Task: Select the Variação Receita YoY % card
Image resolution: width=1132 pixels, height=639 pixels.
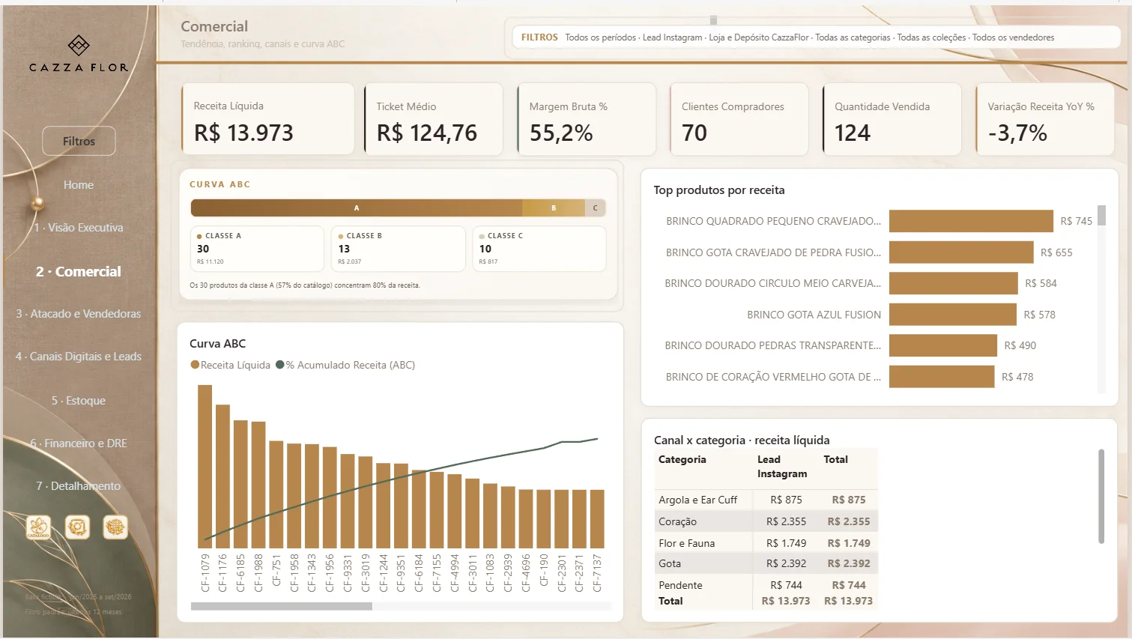Action: [x=1045, y=119]
